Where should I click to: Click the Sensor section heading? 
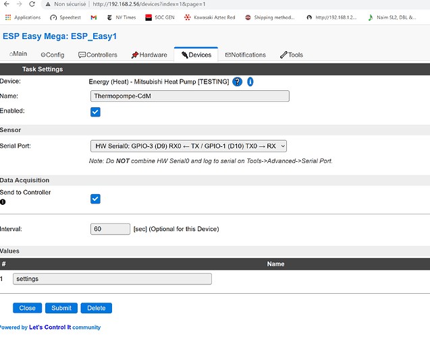pos(10,130)
